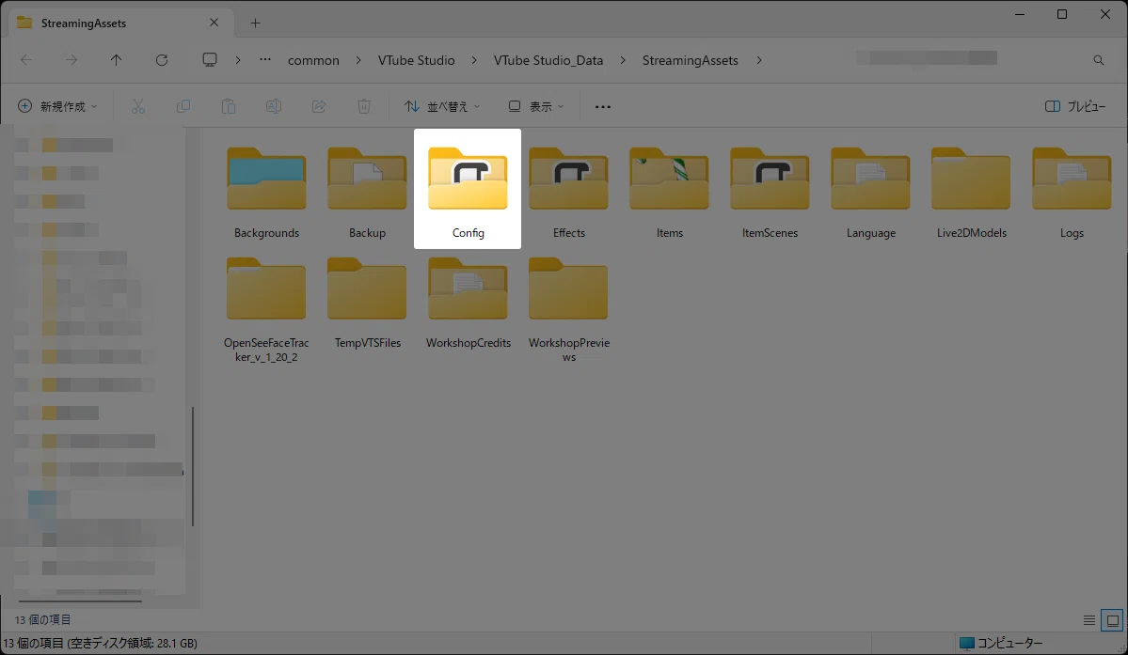Open the toolbar's three-dot more menu
The width and height of the screenshot is (1128, 655).
coord(603,106)
